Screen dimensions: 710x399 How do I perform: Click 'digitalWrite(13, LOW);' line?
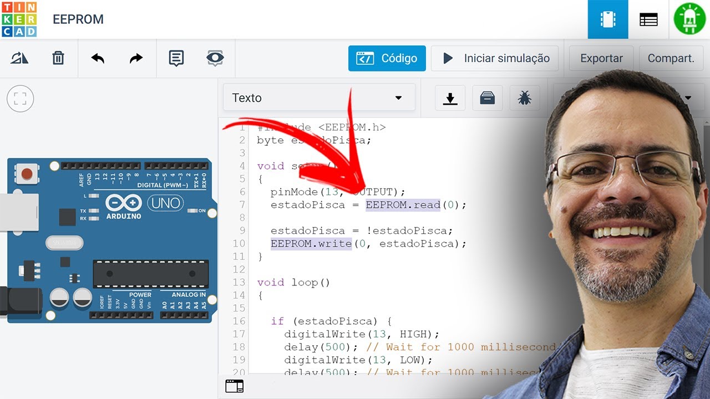point(358,360)
